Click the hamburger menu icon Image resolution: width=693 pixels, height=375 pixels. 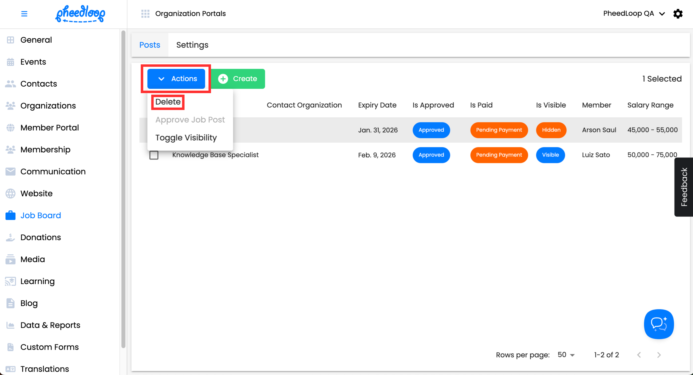(x=24, y=14)
